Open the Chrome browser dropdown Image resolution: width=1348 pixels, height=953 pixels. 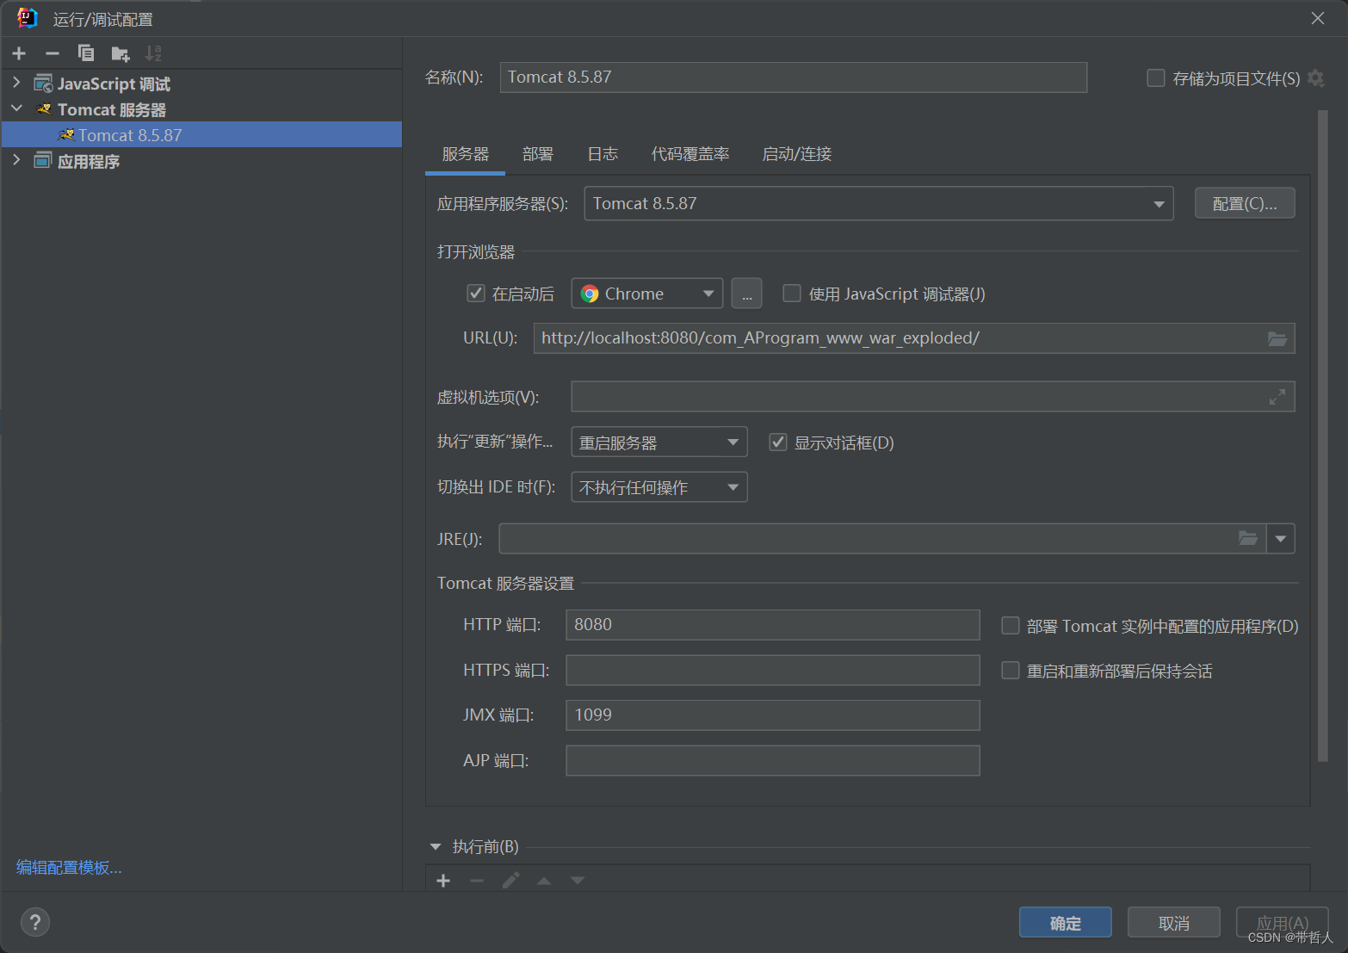pyautogui.click(x=708, y=294)
